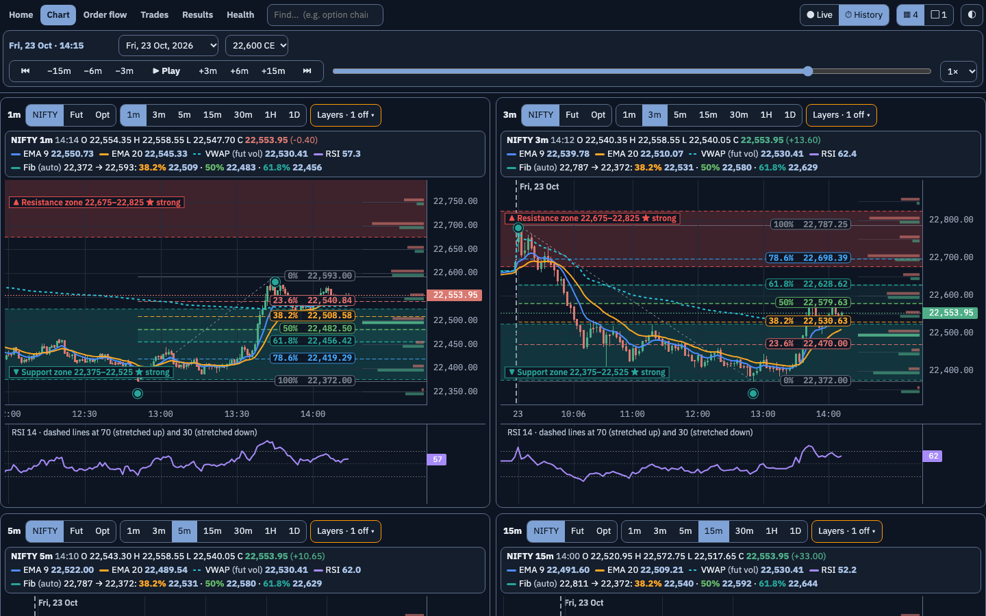Image resolution: width=986 pixels, height=616 pixels.
Task: Click 50% Fib label 22,579.63 in 3m chart
Action: [813, 303]
